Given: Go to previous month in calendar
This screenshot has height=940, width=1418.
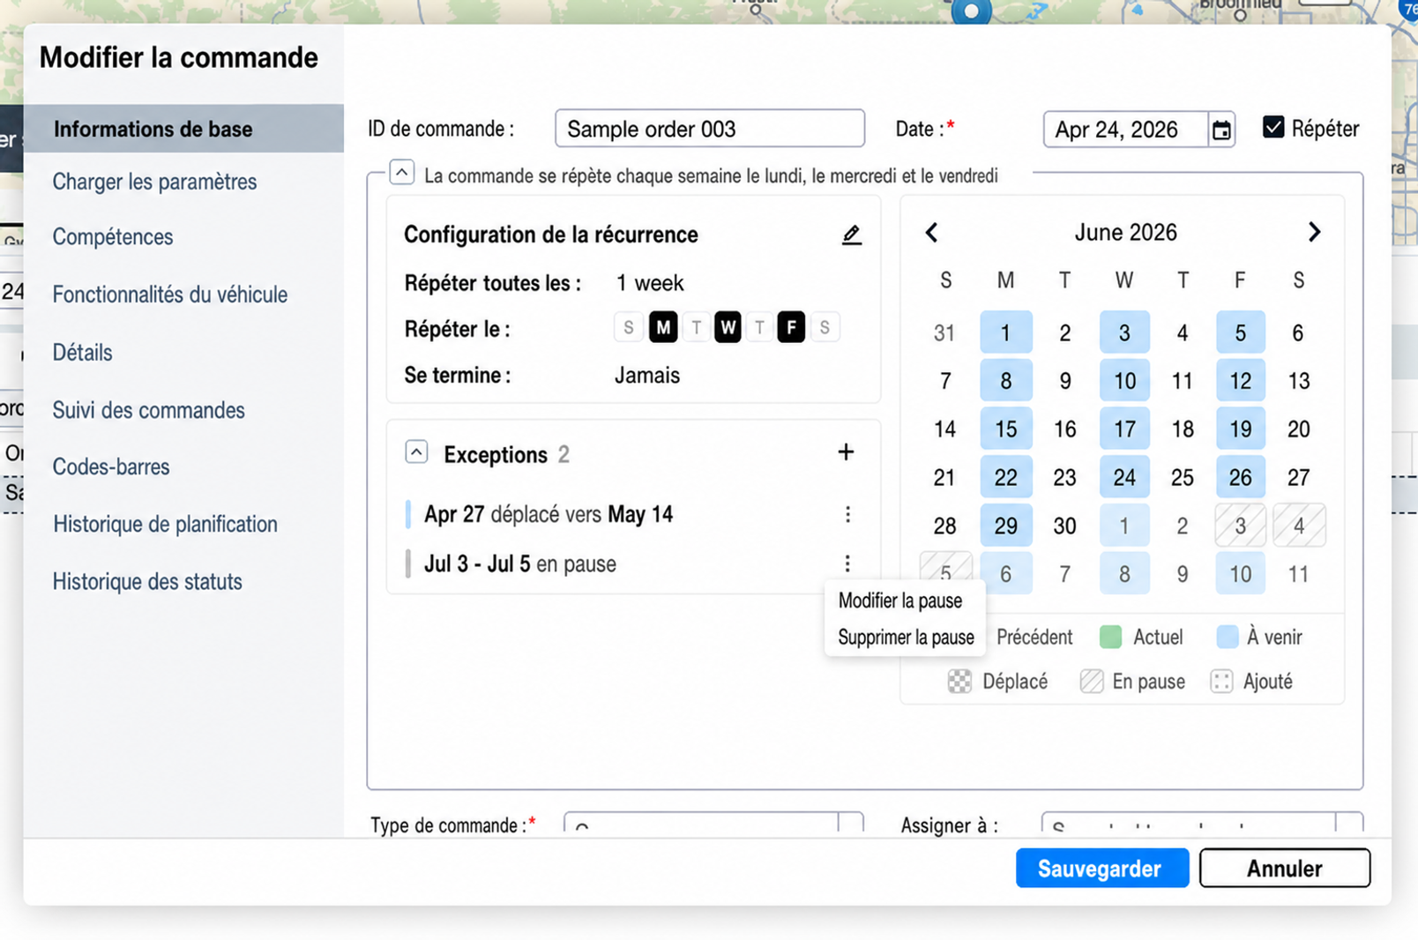Looking at the screenshot, I should coord(932,233).
